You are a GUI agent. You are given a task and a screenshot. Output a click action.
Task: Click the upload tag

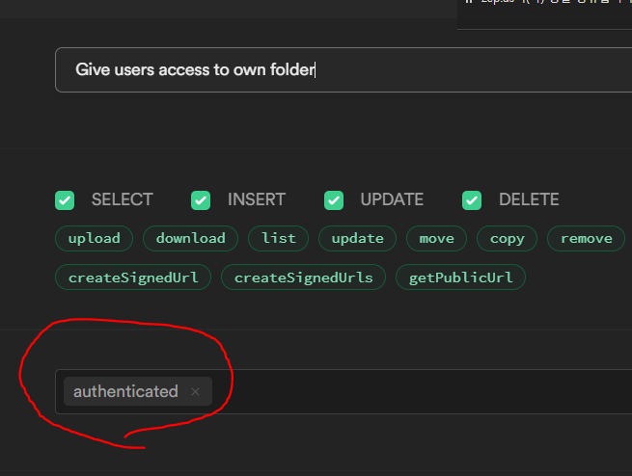coord(94,239)
